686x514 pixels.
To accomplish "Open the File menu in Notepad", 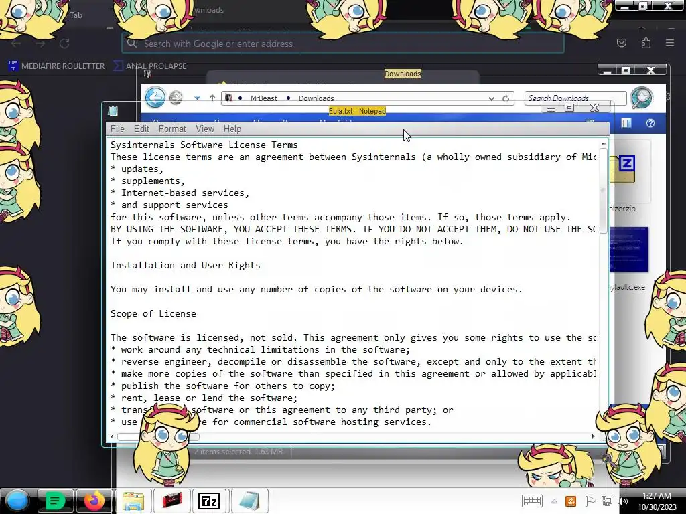I will click(117, 129).
